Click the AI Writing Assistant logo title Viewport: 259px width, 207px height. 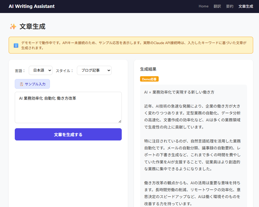coord(32,6)
